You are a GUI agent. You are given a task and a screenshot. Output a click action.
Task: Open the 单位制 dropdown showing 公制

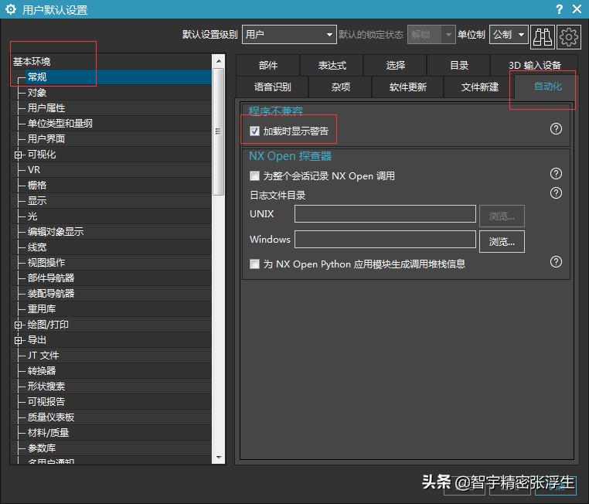pyautogui.click(x=509, y=35)
